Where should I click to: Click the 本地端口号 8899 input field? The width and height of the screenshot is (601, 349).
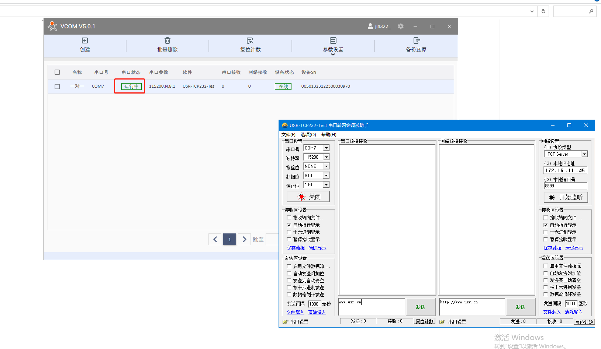[x=565, y=186]
